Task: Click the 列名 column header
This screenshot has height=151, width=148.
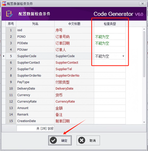Action: coord(35,24)
